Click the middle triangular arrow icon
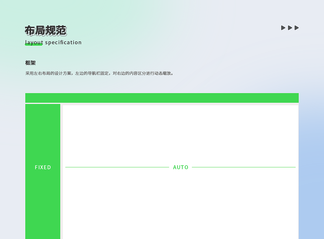 290,28
